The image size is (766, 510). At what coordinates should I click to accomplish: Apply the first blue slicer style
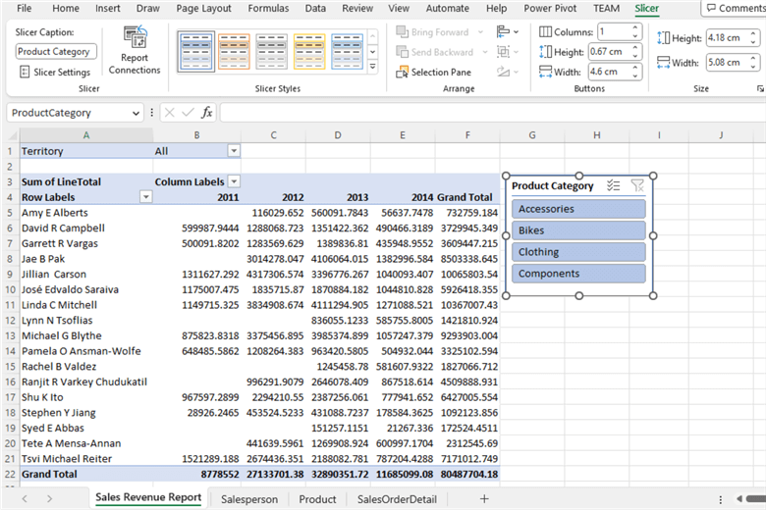point(195,51)
